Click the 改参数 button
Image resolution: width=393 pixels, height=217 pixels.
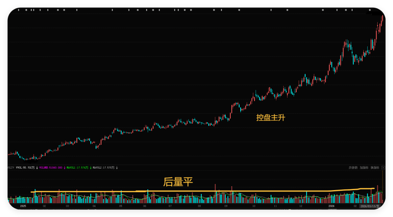coord(353,167)
